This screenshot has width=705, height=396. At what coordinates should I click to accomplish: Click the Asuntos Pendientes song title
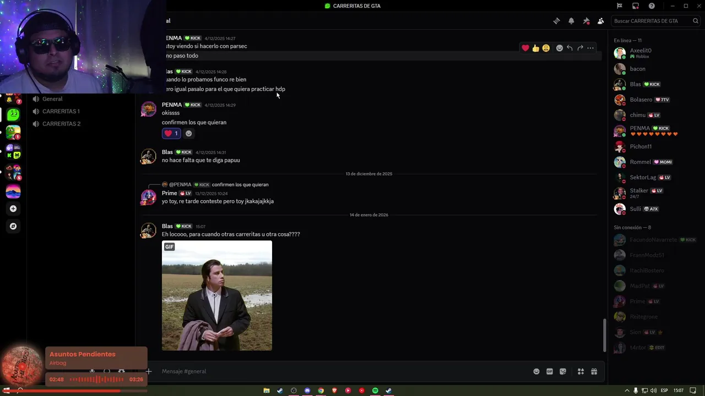pos(83,354)
